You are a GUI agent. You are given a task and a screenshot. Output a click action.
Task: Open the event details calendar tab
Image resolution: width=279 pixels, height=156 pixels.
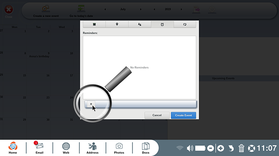click(x=94, y=24)
